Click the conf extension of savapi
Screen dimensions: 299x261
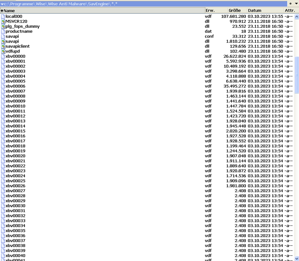tap(209, 36)
